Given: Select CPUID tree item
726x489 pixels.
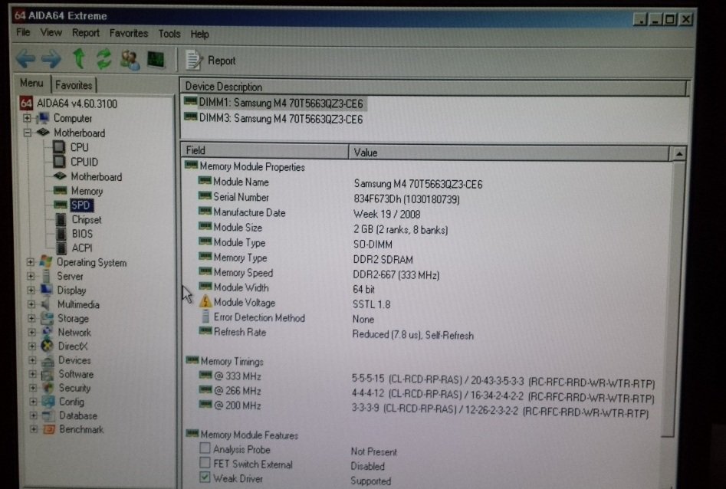Looking at the screenshot, I should pyautogui.click(x=84, y=162).
